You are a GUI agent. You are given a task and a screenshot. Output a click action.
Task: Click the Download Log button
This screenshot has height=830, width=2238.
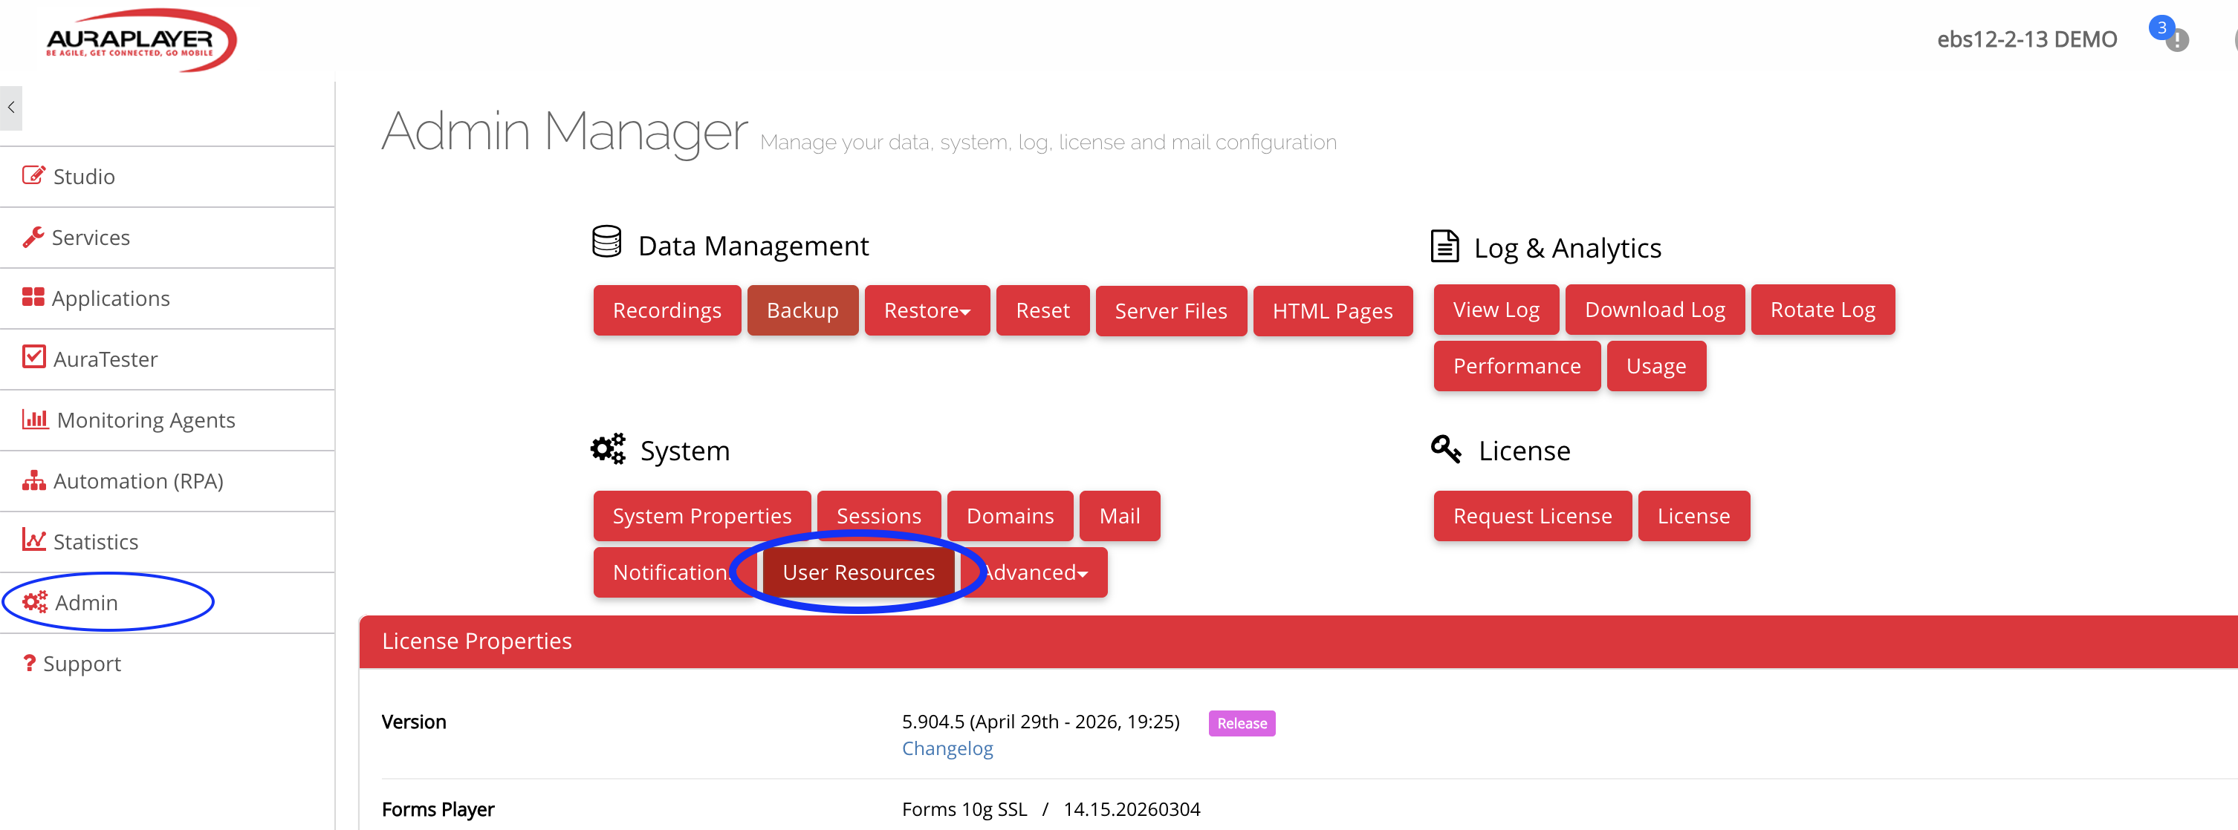click(x=1654, y=309)
